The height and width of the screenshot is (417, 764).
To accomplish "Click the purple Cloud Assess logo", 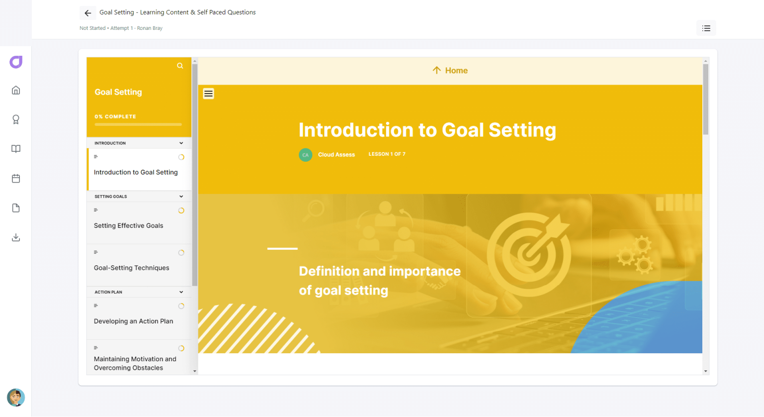I will tap(16, 62).
